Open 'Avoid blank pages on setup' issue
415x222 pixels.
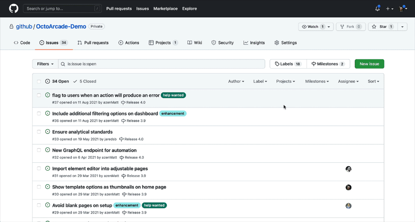(82, 206)
